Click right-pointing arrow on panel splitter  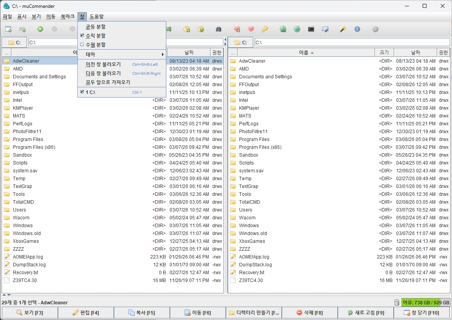[225, 44]
